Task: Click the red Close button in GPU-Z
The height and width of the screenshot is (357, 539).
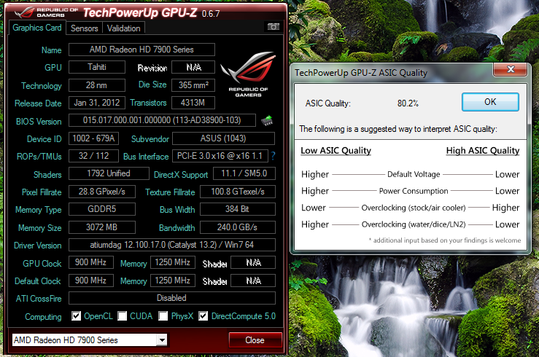Action: coord(255,340)
